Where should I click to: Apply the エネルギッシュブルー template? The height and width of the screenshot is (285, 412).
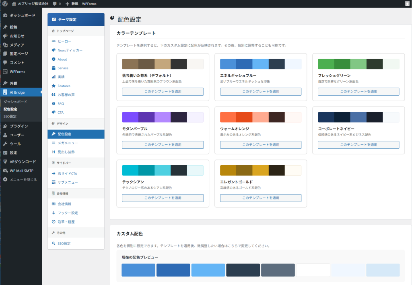point(260,92)
